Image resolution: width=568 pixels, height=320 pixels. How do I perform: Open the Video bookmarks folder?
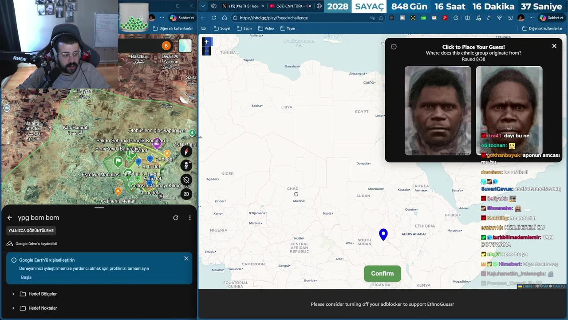(265, 28)
